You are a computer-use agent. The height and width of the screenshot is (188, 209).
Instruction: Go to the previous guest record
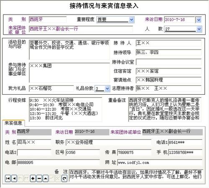point(14,178)
